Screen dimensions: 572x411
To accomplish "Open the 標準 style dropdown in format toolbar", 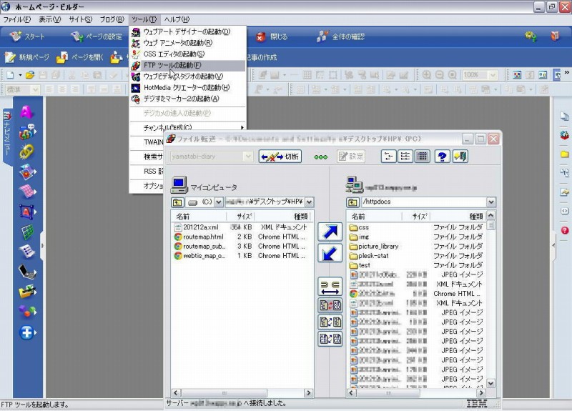I will 35,89.
